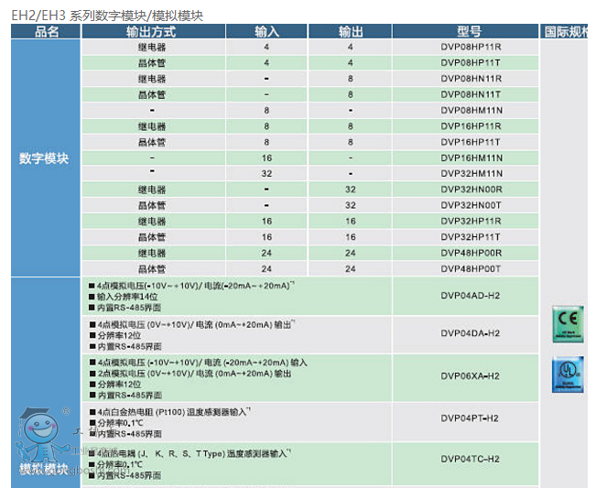Select the 品名 column header
Image resolution: width=596 pixels, height=488 pixels.
click(46, 31)
